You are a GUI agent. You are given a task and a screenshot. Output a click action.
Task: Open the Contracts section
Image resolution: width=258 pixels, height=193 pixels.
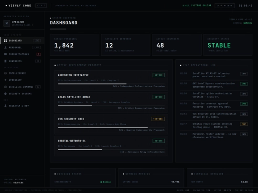click(22, 61)
